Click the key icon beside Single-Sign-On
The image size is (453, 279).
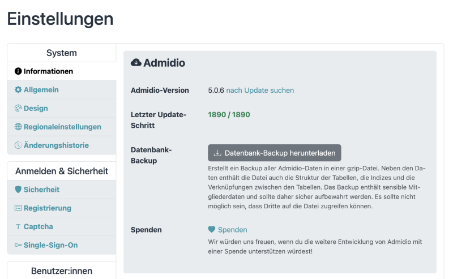coord(18,245)
